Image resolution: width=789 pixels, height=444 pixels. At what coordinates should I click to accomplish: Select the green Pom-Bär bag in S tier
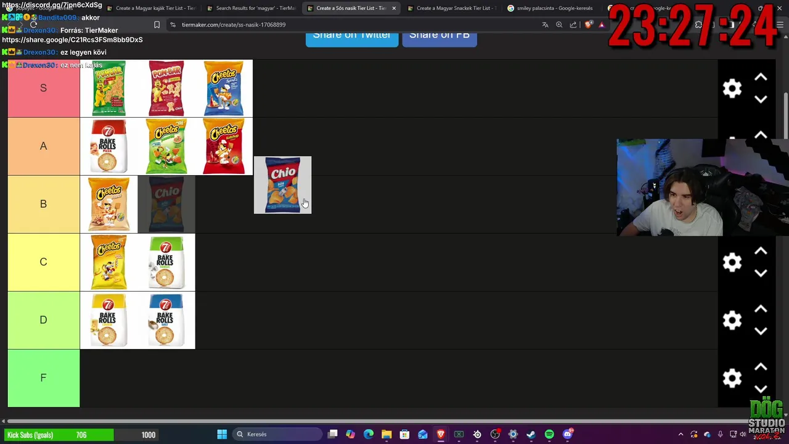108,88
